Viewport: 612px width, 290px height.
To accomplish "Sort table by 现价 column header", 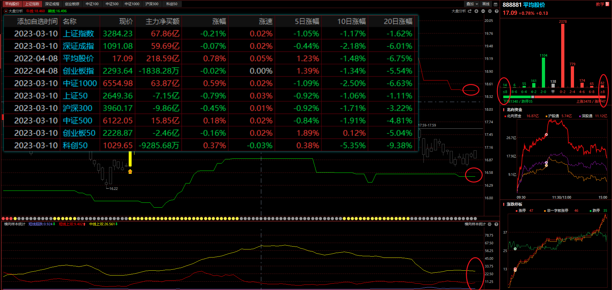I will tap(126, 21).
